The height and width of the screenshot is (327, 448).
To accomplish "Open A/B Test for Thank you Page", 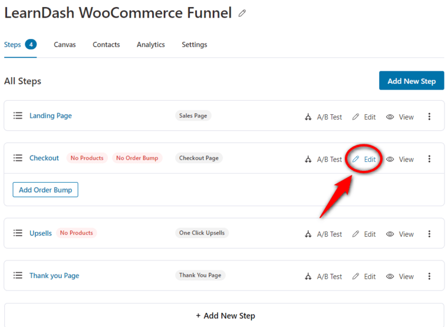I will point(323,276).
